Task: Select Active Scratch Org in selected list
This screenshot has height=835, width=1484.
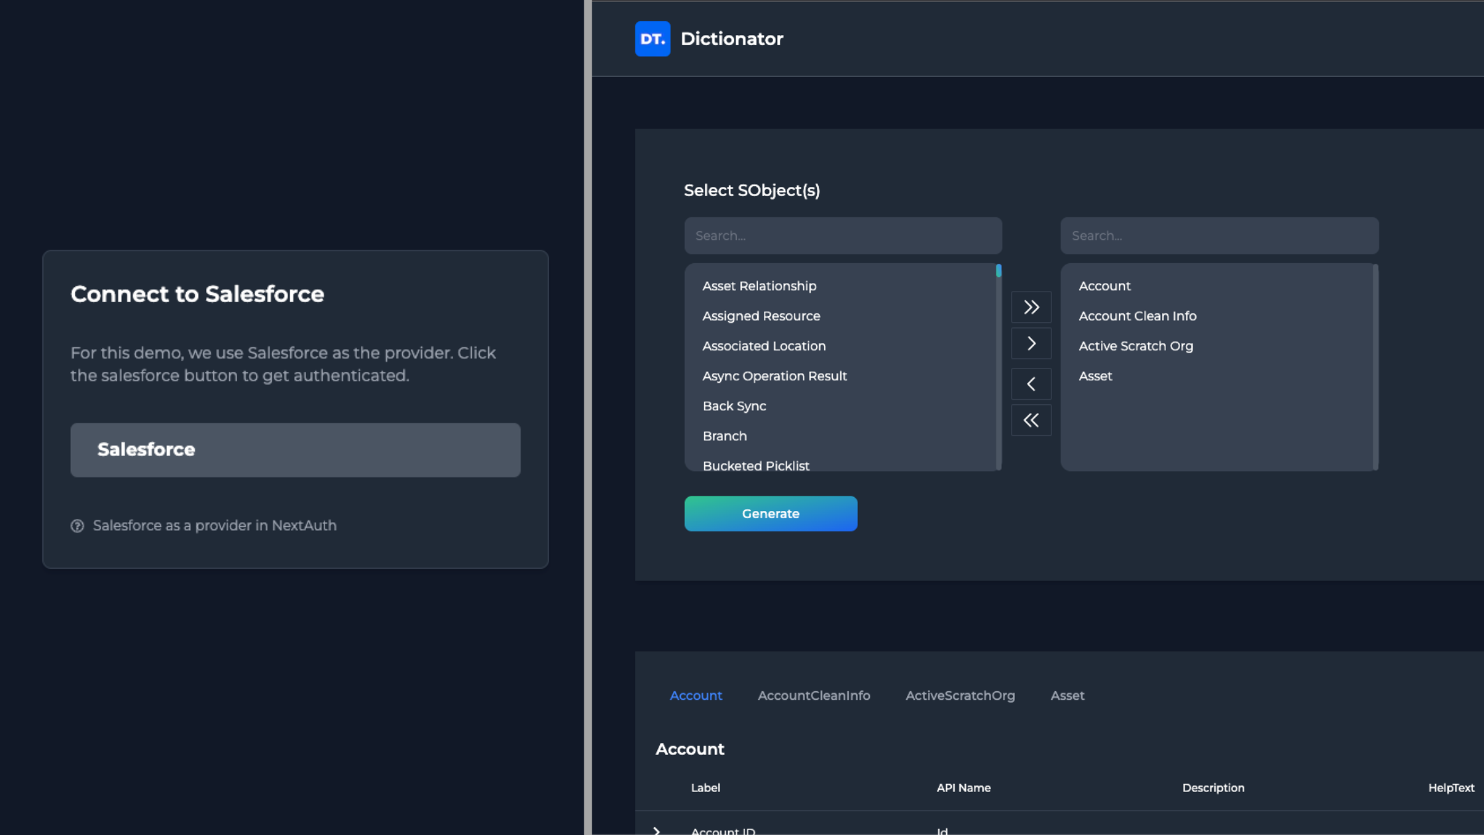Action: point(1136,346)
